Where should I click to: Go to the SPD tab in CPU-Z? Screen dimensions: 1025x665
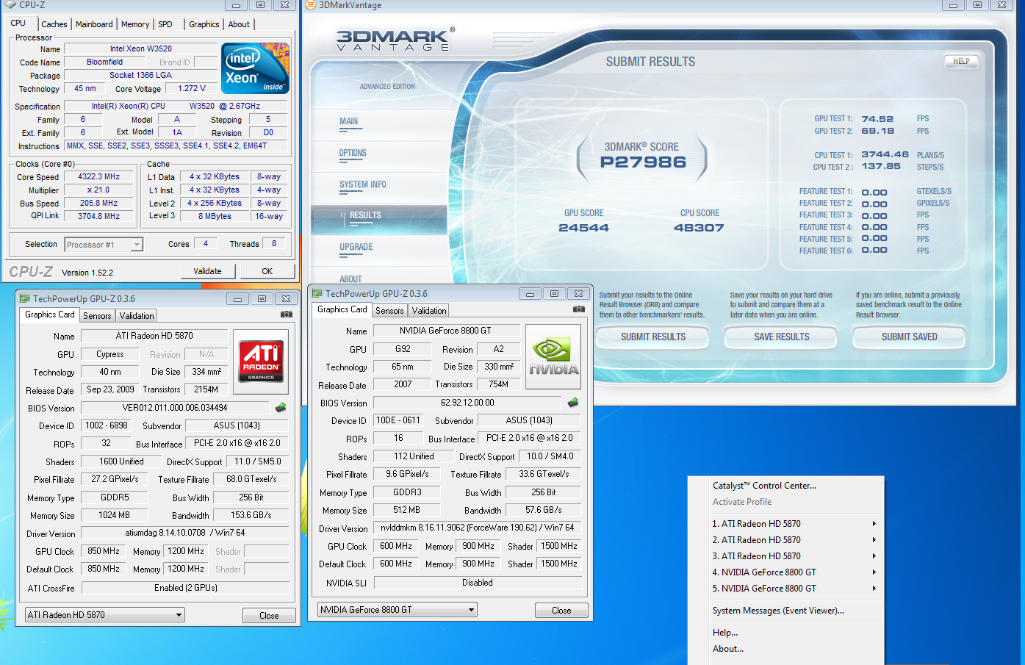click(x=165, y=24)
